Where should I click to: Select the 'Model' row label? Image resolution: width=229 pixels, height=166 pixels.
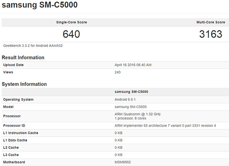tap(8, 107)
